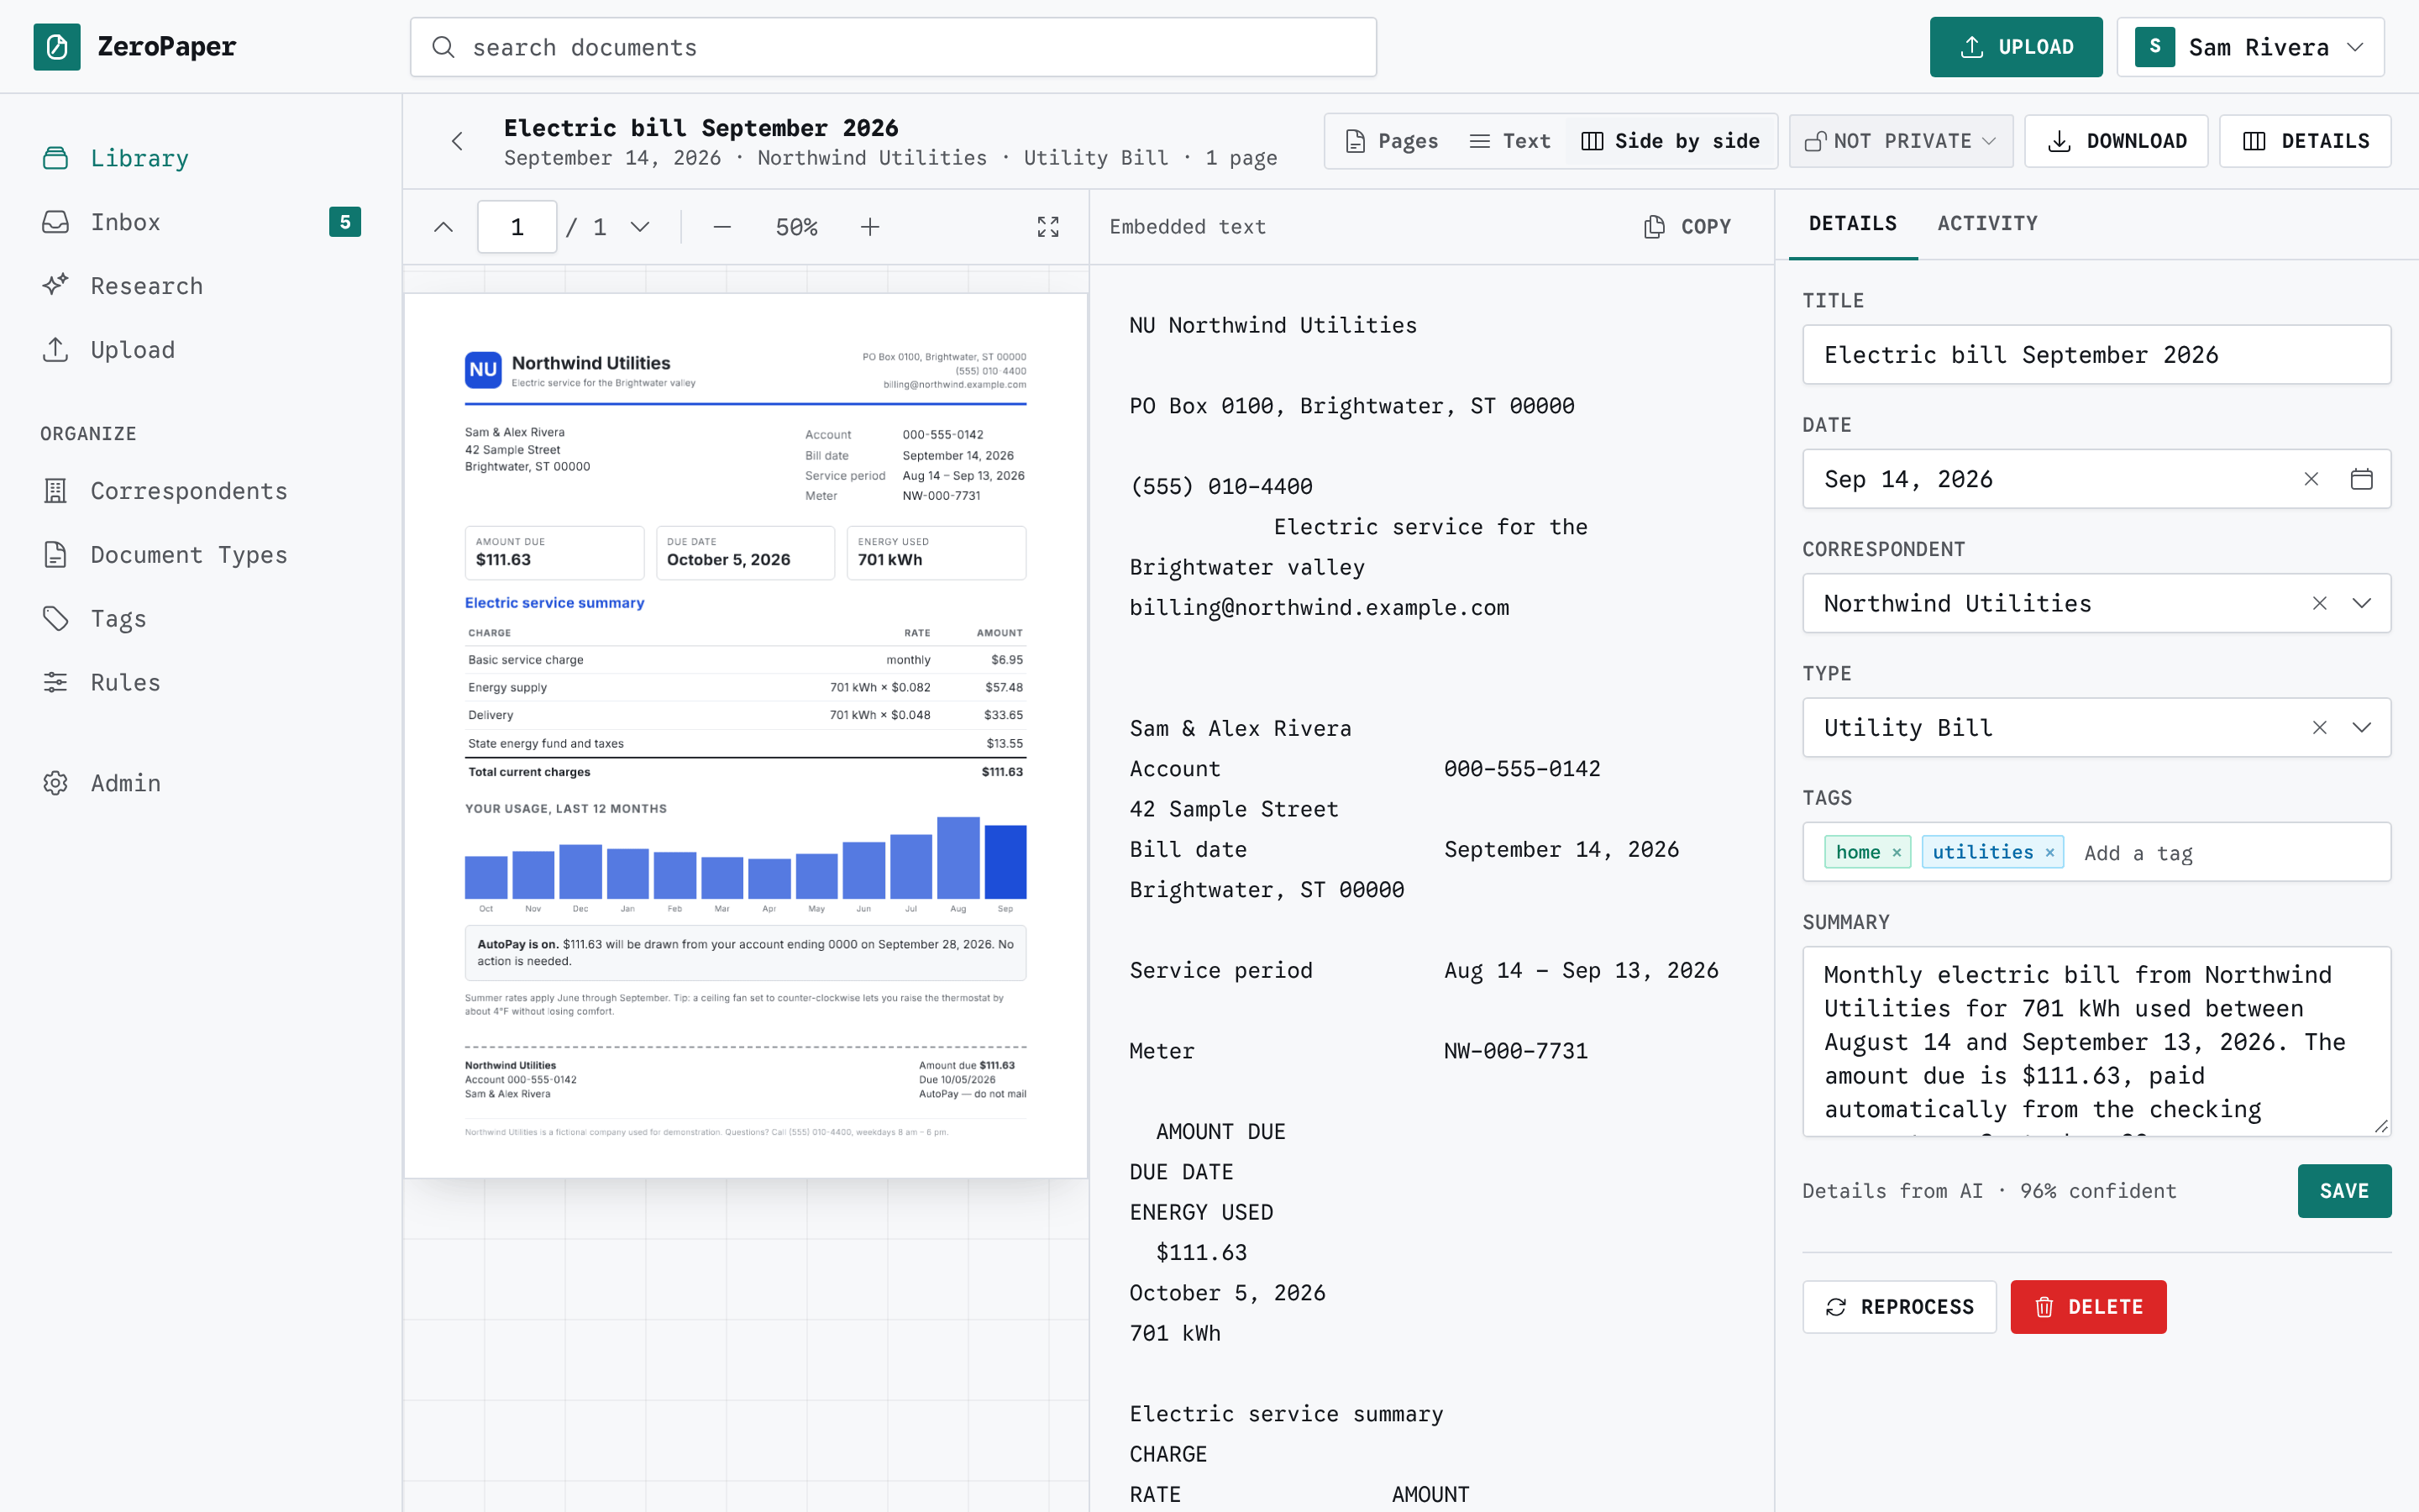
Task: Toggle the DETAILS panel button
Action: click(x=2304, y=141)
